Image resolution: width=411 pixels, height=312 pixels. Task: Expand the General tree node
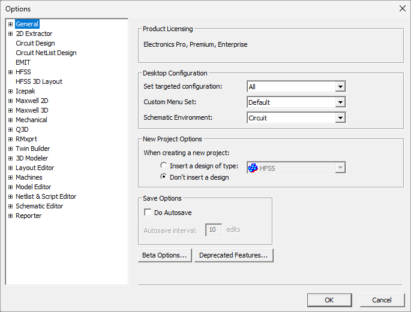pyautogui.click(x=10, y=24)
